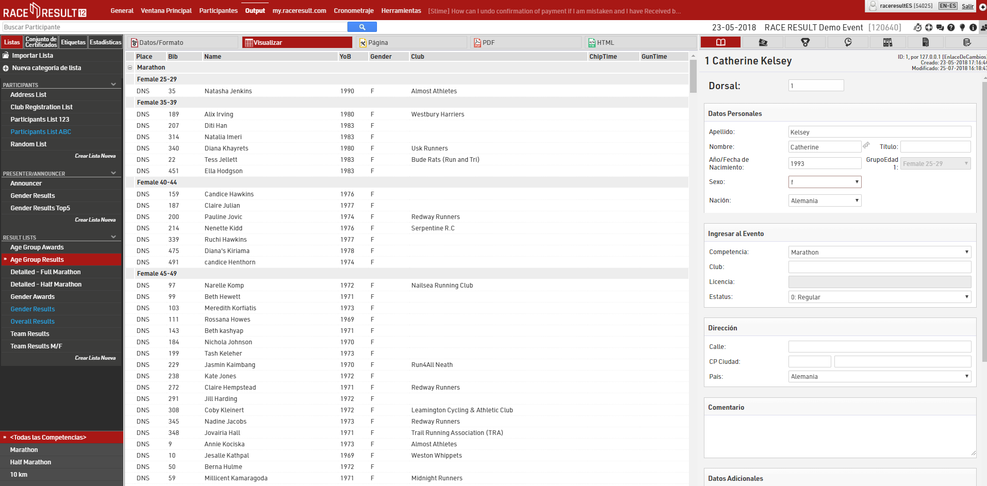This screenshot has height=486, width=987.
Task: Click the stopwatch timing icon
Action: [917, 27]
